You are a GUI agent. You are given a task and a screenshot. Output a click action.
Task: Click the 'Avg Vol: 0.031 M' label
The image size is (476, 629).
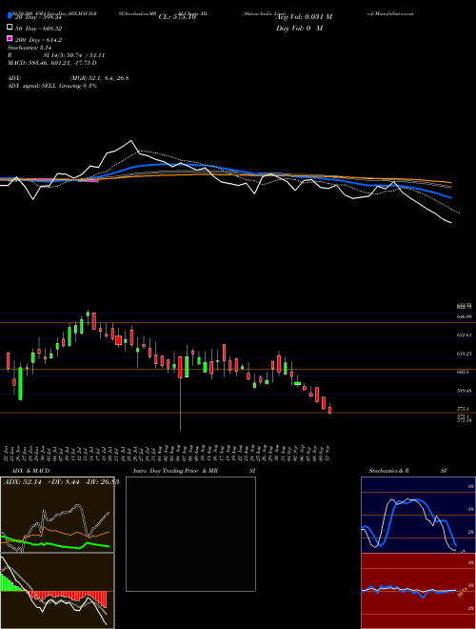tap(304, 17)
